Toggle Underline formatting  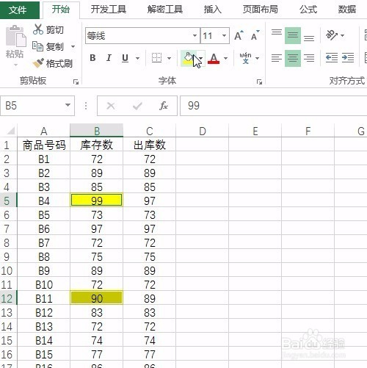(x=125, y=58)
